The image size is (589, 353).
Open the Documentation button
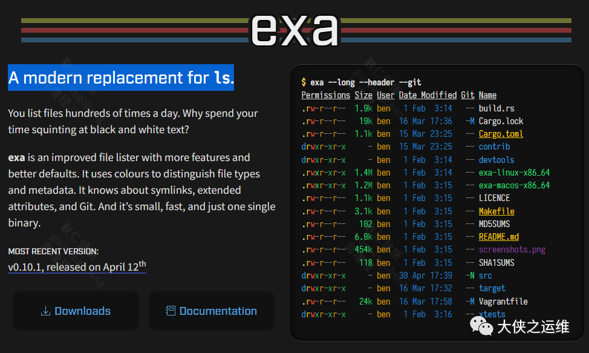(x=212, y=311)
